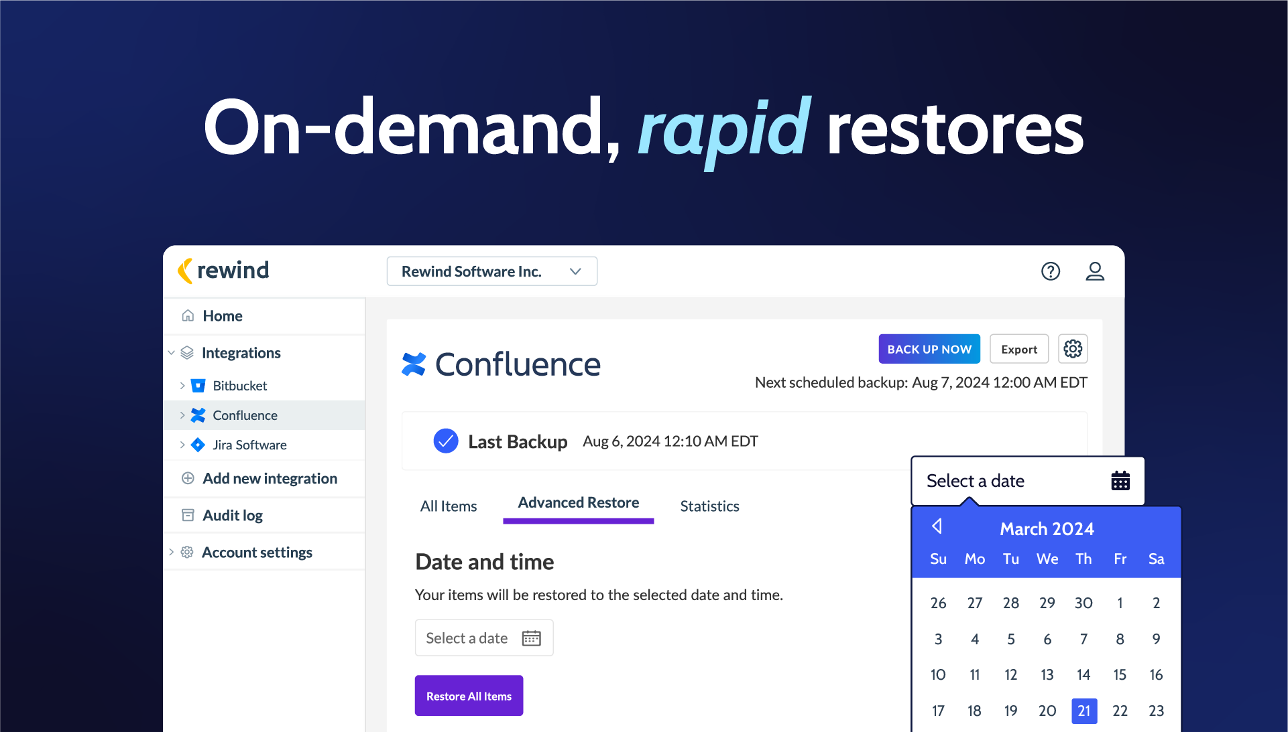Click calendar icon in Select a date popup
1288x732 pixels.
(1120, 481)
